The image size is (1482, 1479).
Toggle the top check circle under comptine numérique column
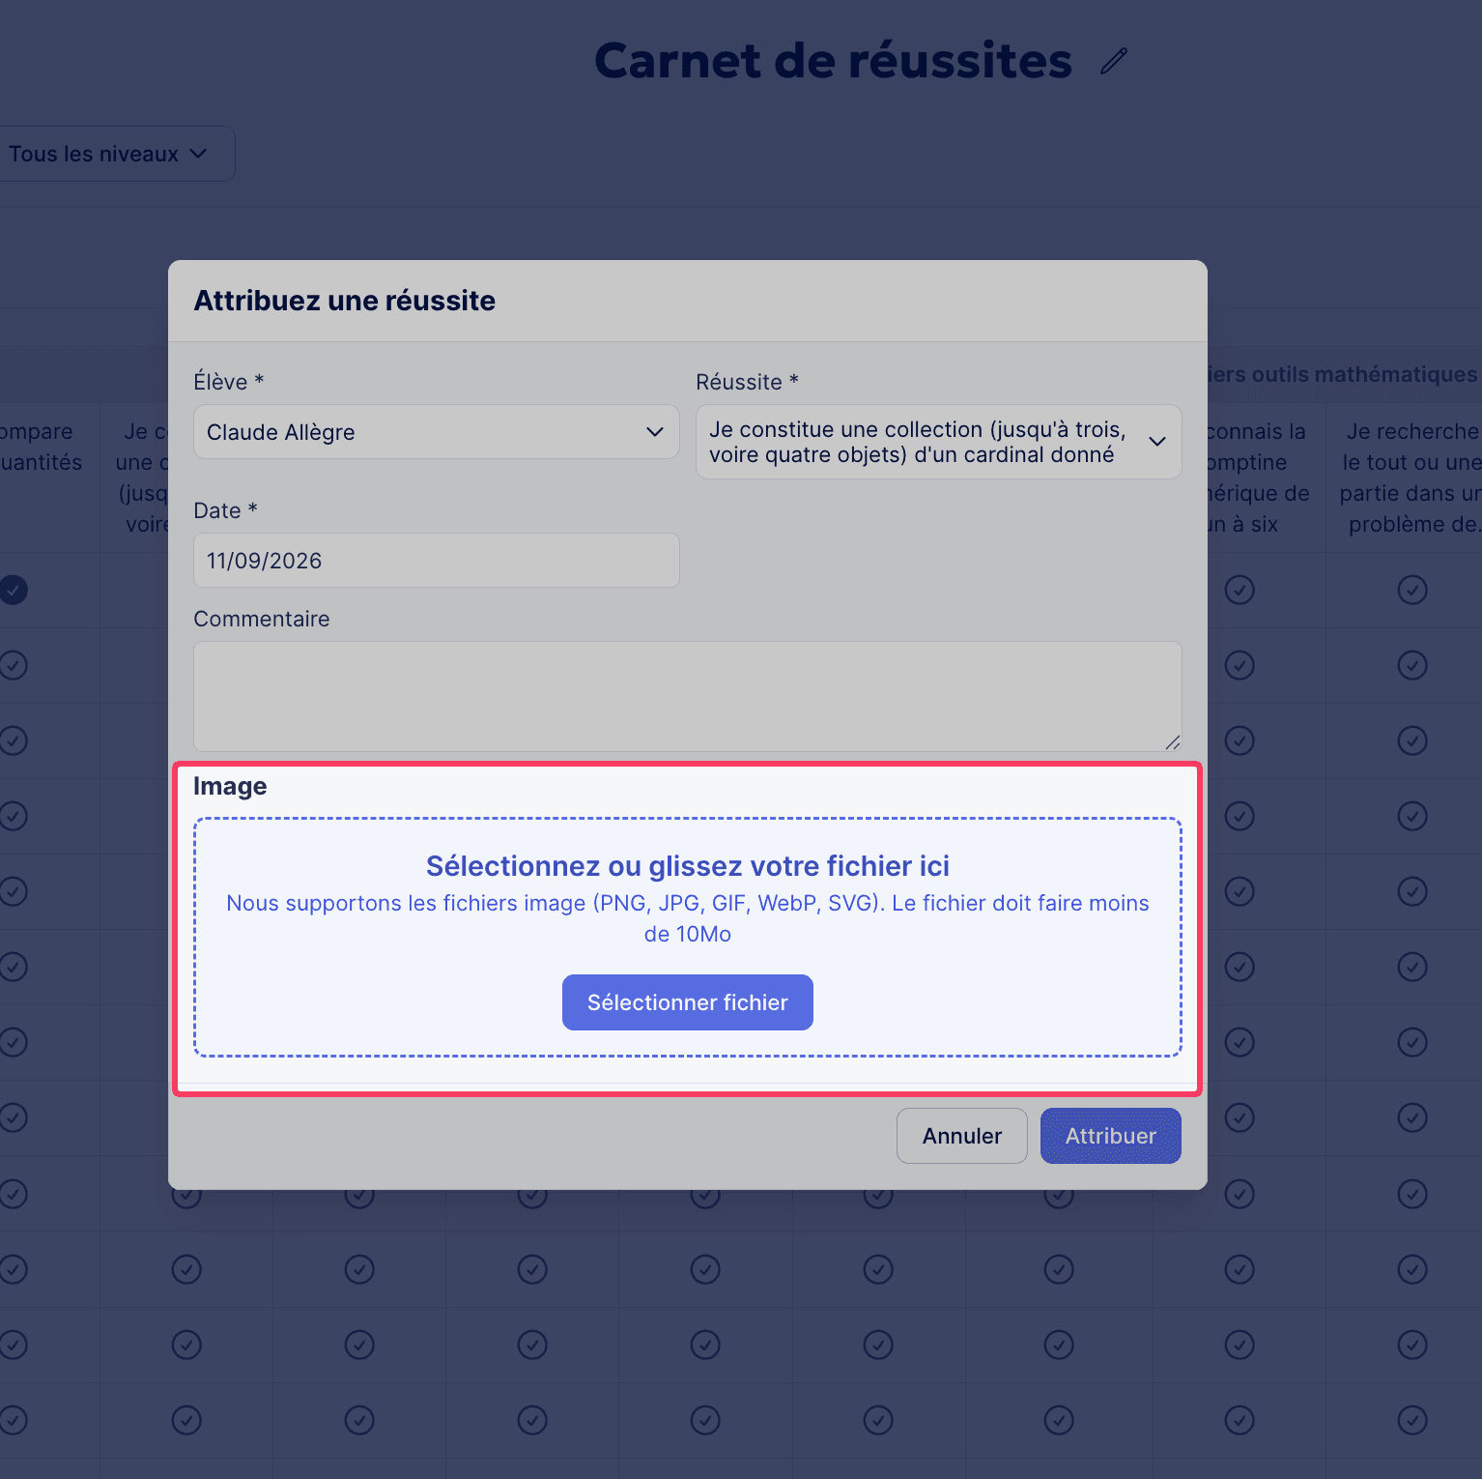(1240, 590)
